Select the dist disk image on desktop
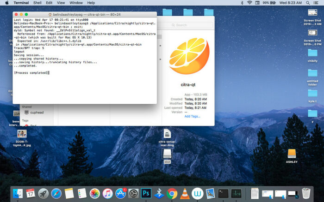This screenshot has height=202, width=324. pyautogui.click(x=167, y=156)
